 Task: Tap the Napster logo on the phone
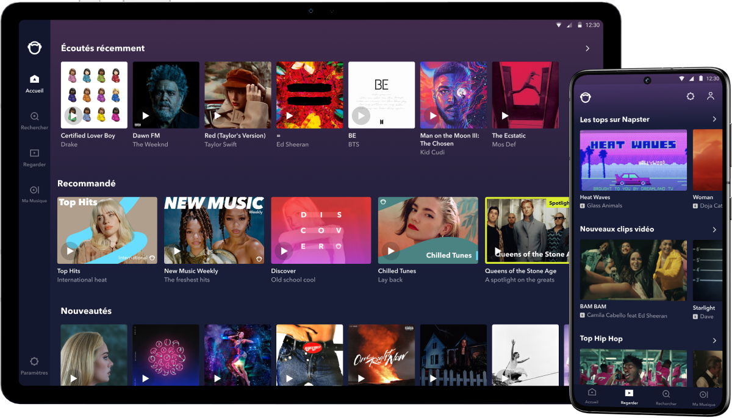[586, 97]
